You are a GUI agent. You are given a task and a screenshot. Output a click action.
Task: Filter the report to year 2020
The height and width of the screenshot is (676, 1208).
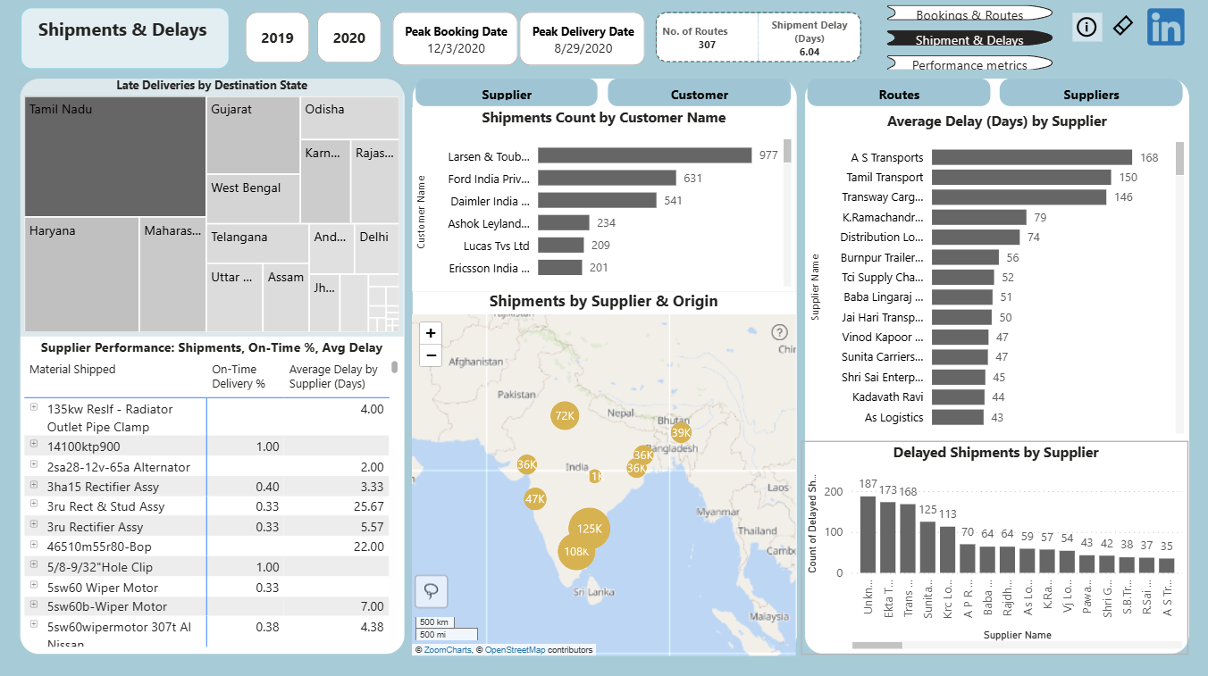349,38
